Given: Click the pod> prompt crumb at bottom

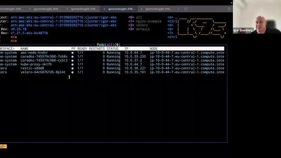Looking at the screenshot, I should [x=3, y=146].
